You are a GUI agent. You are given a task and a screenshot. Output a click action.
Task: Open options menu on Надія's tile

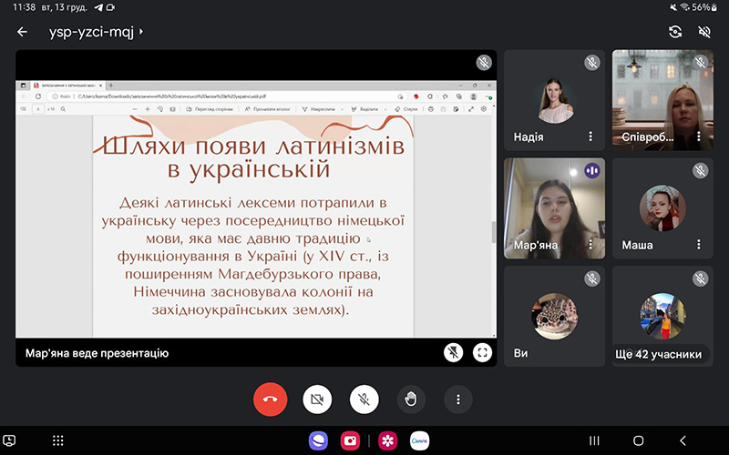coord(590,136)
